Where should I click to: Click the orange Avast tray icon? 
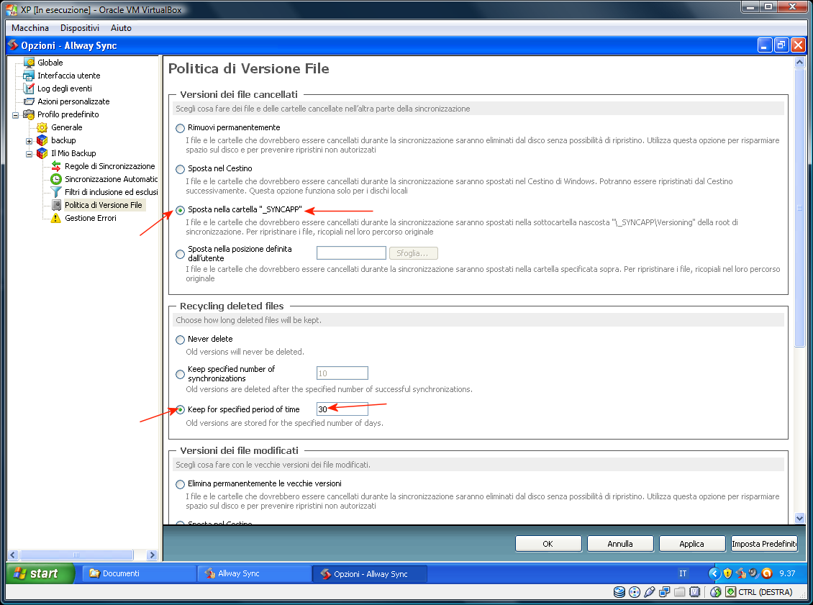(767, 573)
